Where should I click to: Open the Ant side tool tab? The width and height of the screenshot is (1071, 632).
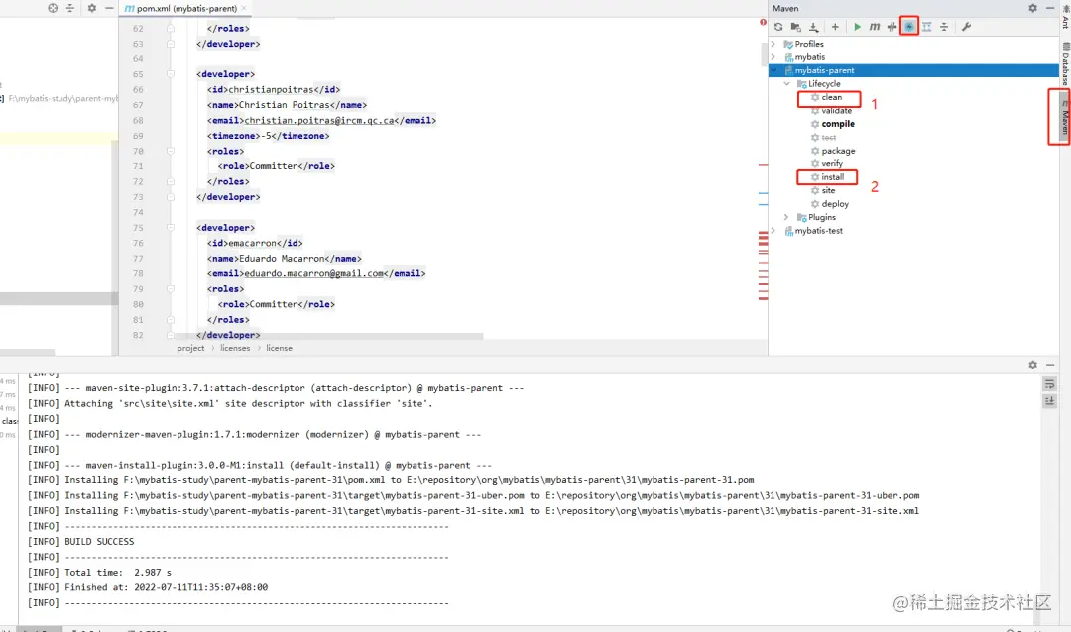1064,15
